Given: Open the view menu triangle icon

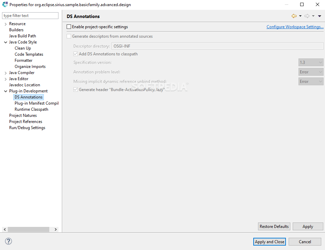Looking at the screenshot, I should click(319, 16).
